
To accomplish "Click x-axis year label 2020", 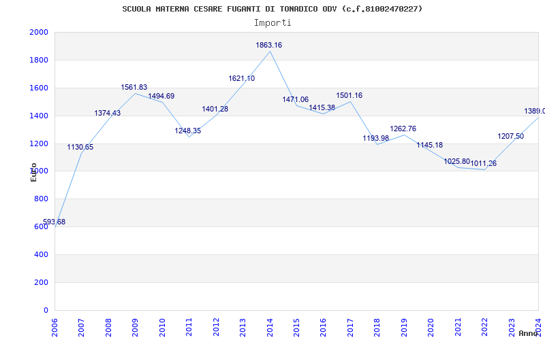I will 431,328.
